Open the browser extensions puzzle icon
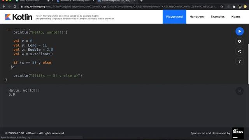 [x=234, y=7]
